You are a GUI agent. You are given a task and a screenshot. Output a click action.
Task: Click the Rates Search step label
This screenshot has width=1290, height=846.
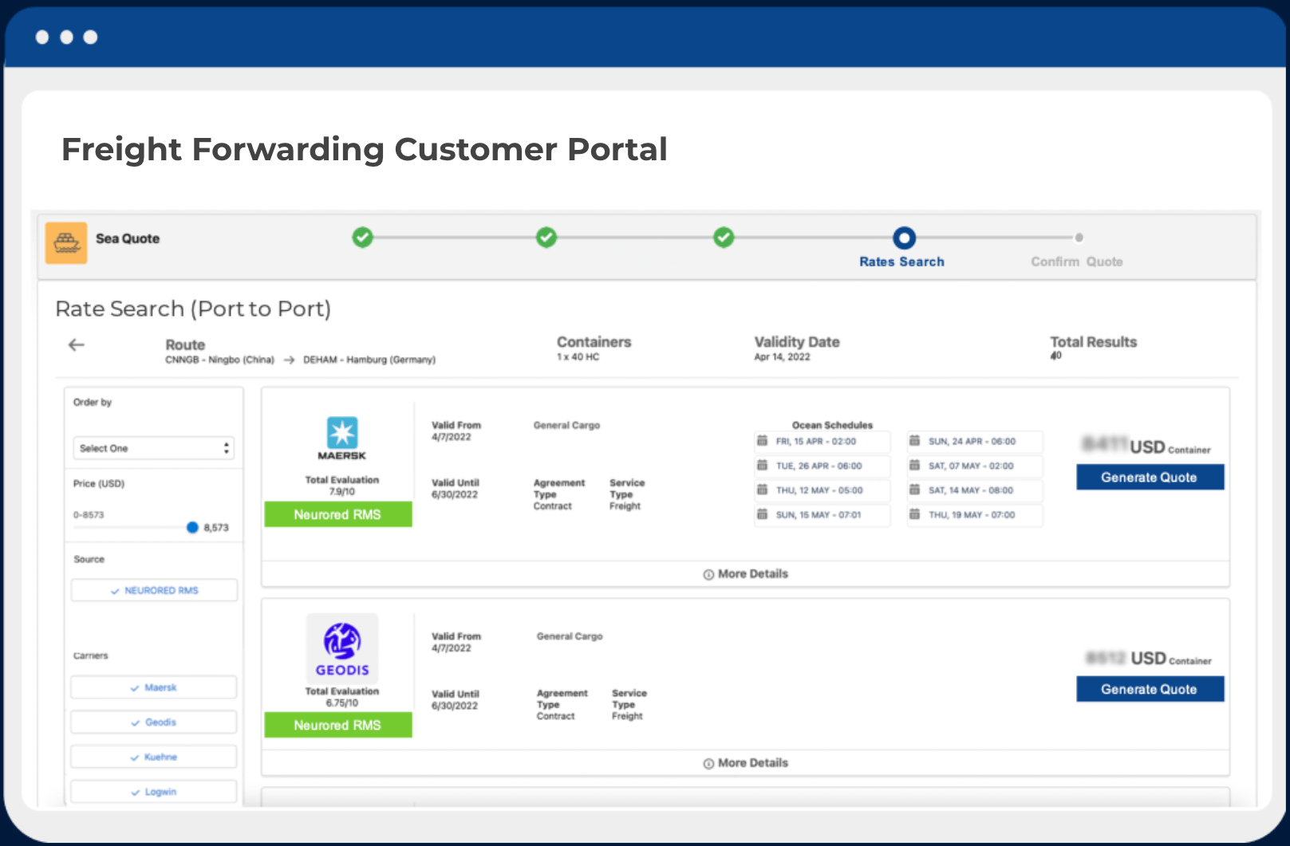901,262
